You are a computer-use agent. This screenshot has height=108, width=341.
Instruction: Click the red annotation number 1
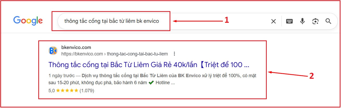click(x=227, y=20)
